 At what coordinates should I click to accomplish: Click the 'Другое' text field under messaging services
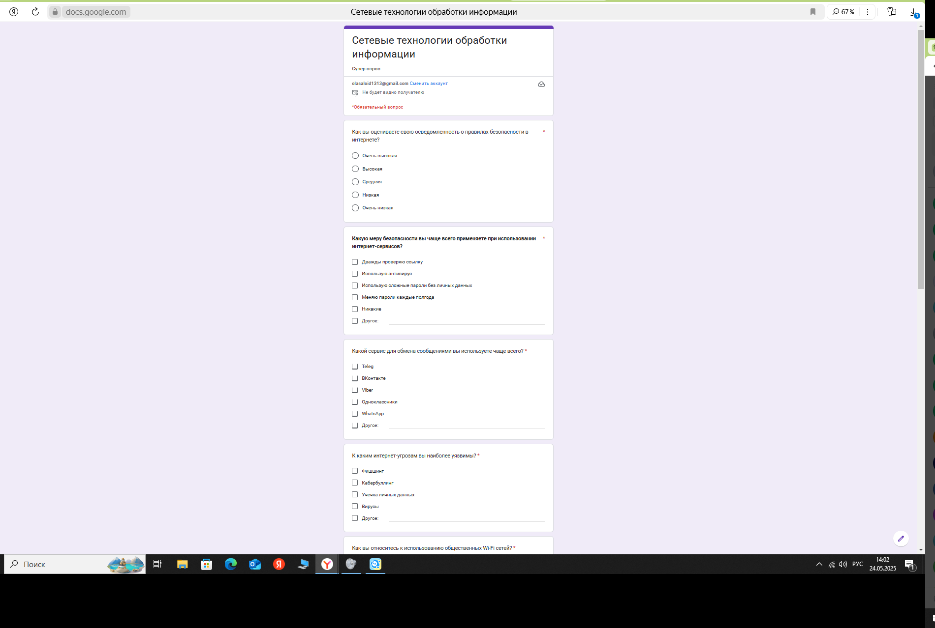(x=467, y=425)
